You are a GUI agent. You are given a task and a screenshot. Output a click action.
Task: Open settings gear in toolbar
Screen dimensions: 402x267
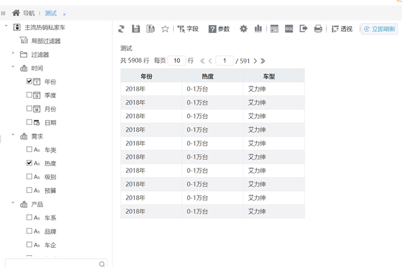tap(243, 28)
